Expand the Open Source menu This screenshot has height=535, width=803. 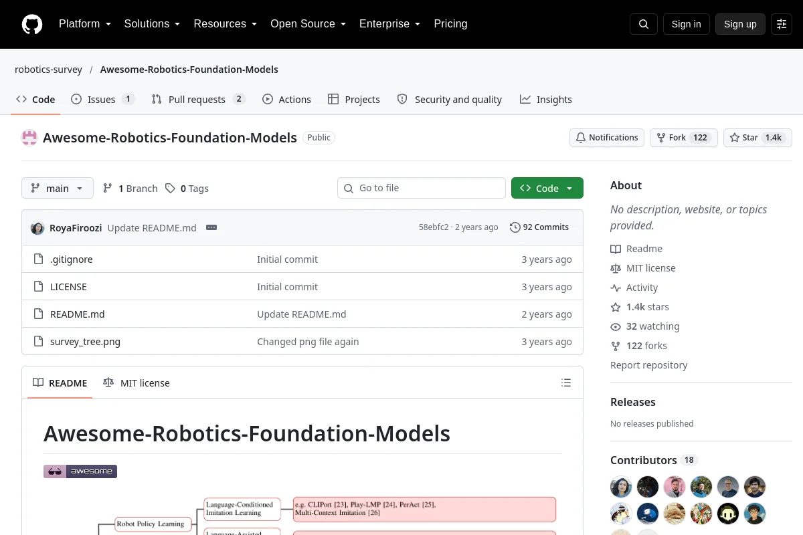click(x=308, y=24)
